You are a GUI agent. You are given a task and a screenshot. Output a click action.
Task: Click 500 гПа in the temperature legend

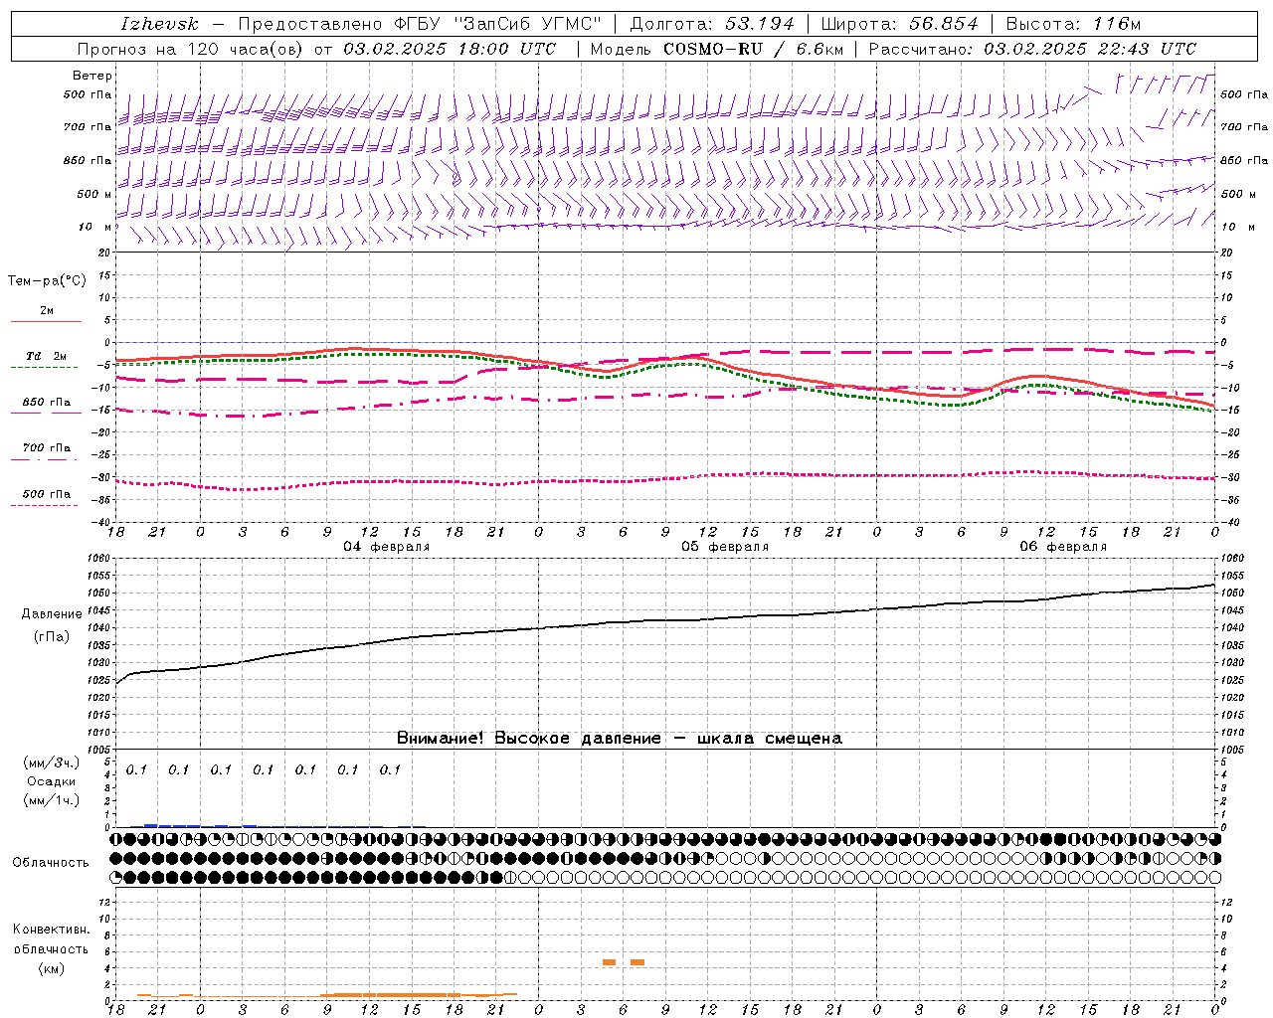[x=47, y=494]
